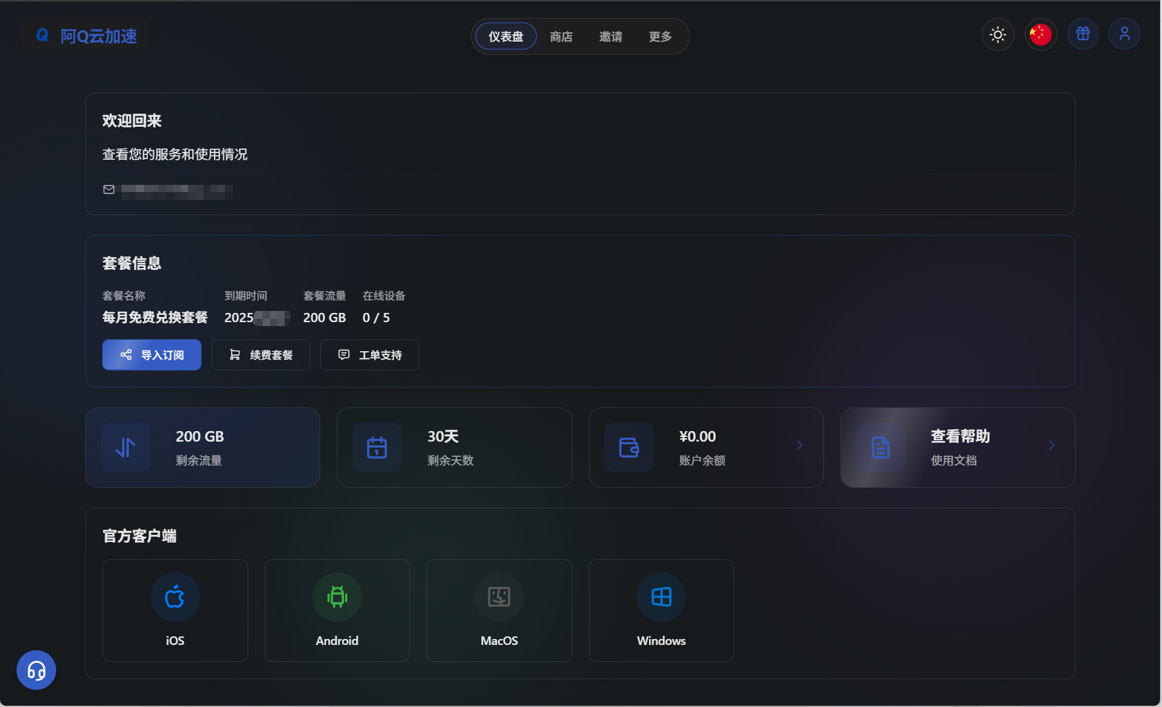Choose the Windows client icon
This screenshot has height=707, width=1162.
[661, 597]
